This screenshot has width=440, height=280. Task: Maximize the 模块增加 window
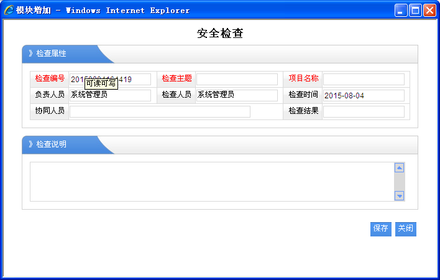[415, 10]
